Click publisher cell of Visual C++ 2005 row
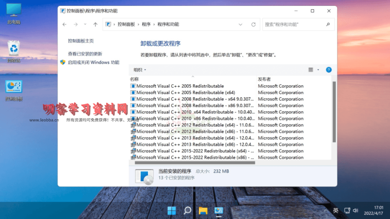Screen dimensions: 390x219 click(281, 86)
